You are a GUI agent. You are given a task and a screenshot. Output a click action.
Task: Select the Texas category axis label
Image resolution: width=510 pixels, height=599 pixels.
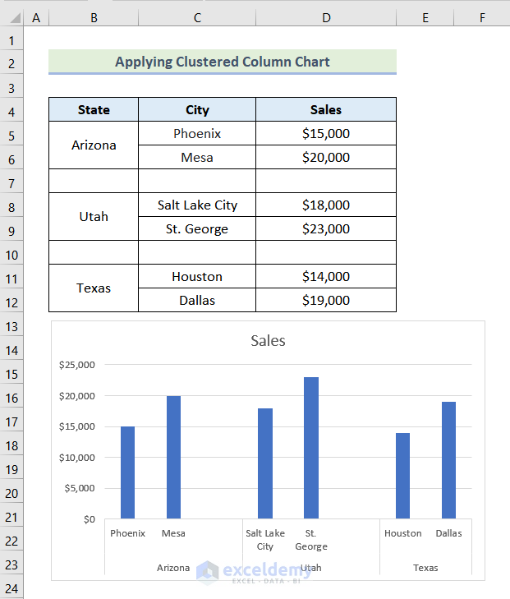click(425, 568)
